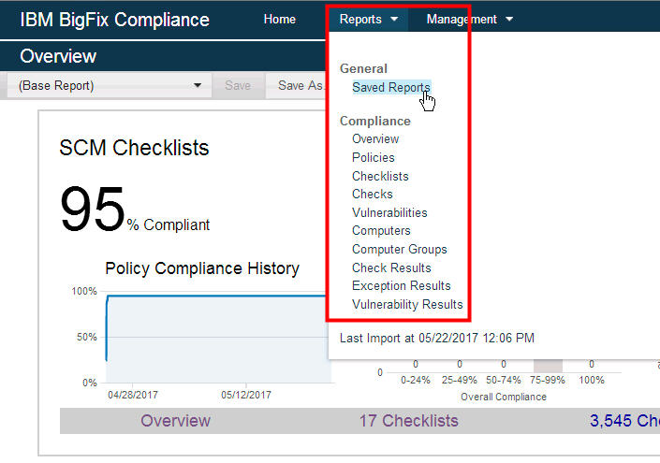Open the Exception Results report
The width and height of the screenshot is (660, 463).
pyautogui.click(x=401, y=286)
